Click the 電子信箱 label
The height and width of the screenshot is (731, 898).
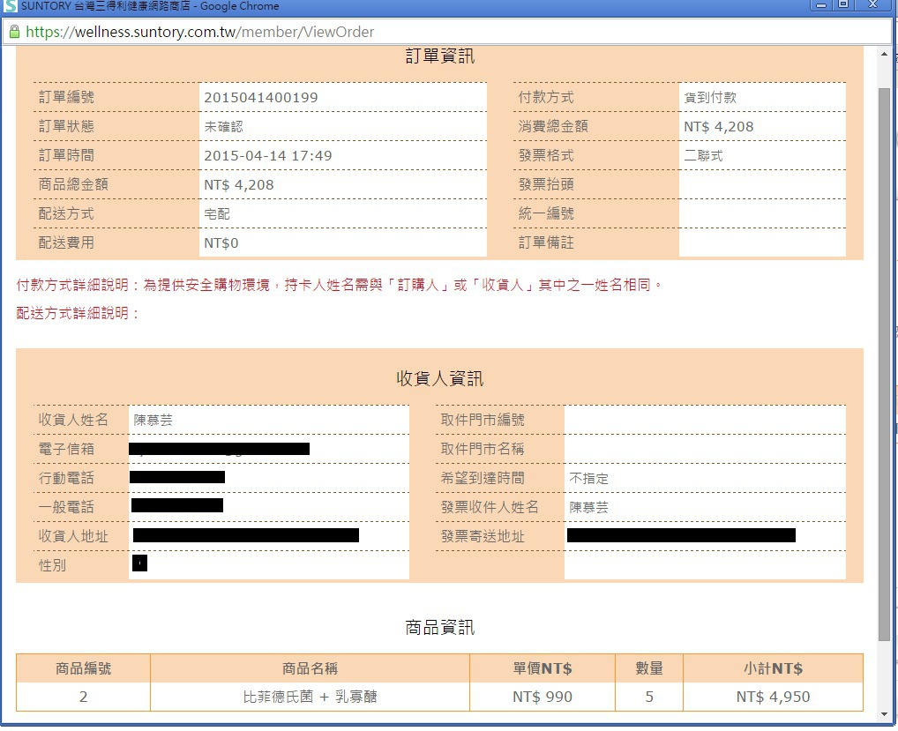click(x=66, y=450)
